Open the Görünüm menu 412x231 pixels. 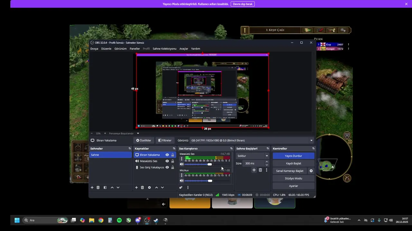click(x=120, y=49)
